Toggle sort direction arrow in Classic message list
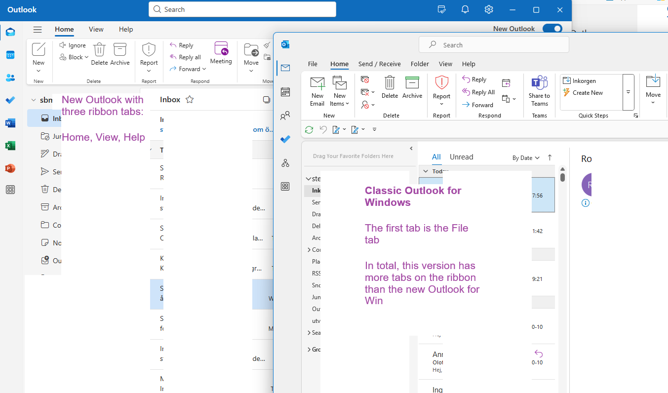 tap(550, 157)
